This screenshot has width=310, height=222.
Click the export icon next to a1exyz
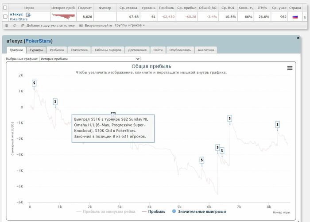(x=28, y=15)
